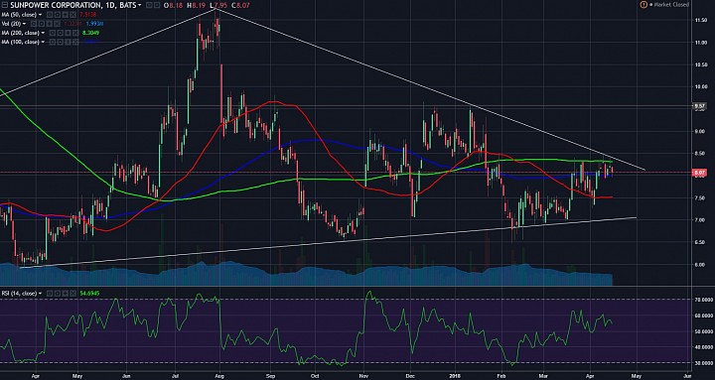715x380 pixels.
Task: Toggle visibility of the Vol (20) indicator
Action: pos(34,24)
